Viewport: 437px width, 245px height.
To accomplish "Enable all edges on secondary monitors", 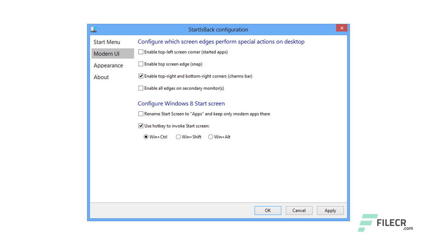I will tap(141, 88).
